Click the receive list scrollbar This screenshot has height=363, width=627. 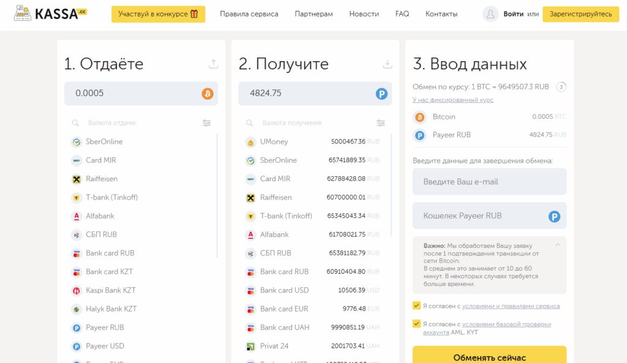[391, 184]
